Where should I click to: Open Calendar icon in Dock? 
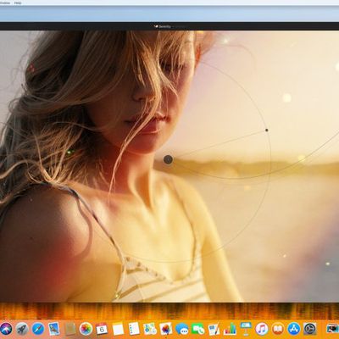point(102,329)
